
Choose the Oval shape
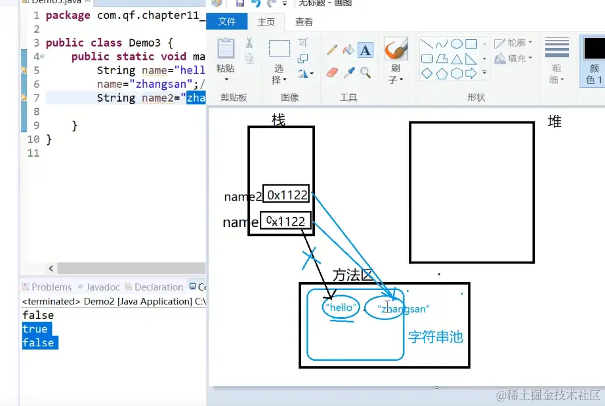[457, 43]
